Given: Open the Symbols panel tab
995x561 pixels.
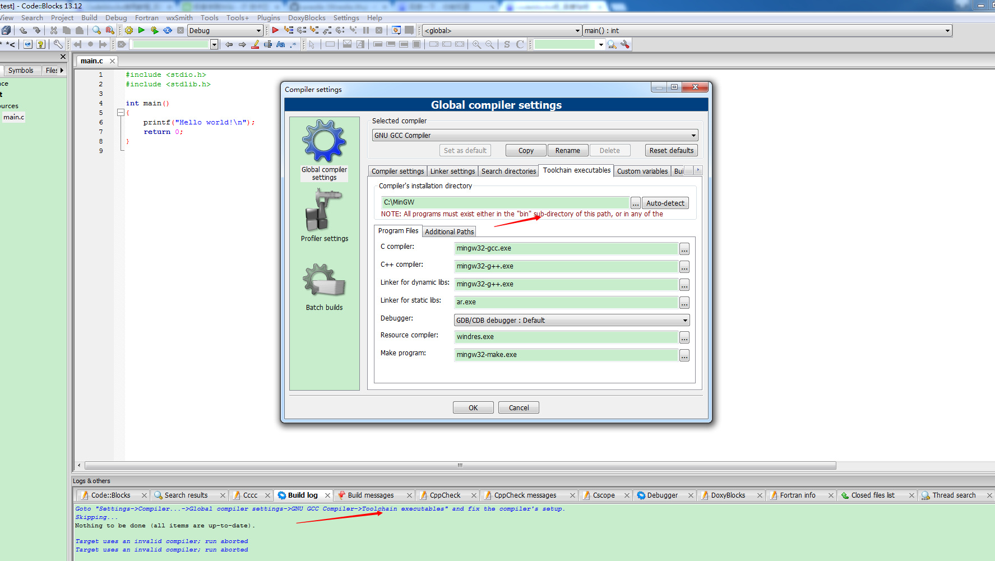Looking at the screenshot, I should (21, 70).
